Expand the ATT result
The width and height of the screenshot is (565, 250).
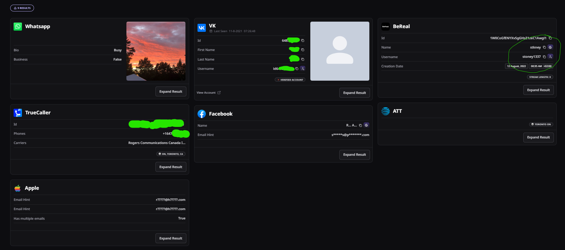538,137
